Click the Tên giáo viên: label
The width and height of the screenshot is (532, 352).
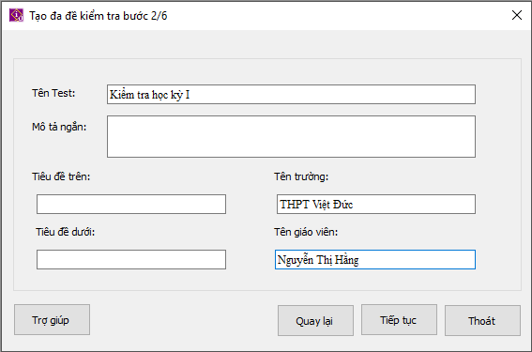point(306,232)
